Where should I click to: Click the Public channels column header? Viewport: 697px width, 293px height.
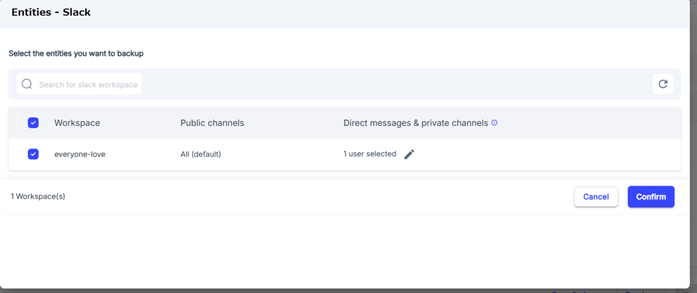click(x=212, y=123)
